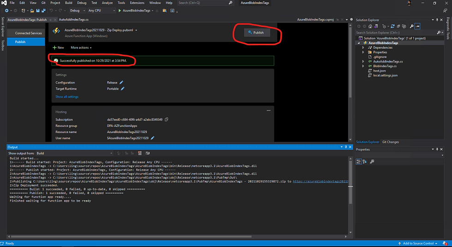
Task: Click Add to Source Control
Action: click(418, 243)
